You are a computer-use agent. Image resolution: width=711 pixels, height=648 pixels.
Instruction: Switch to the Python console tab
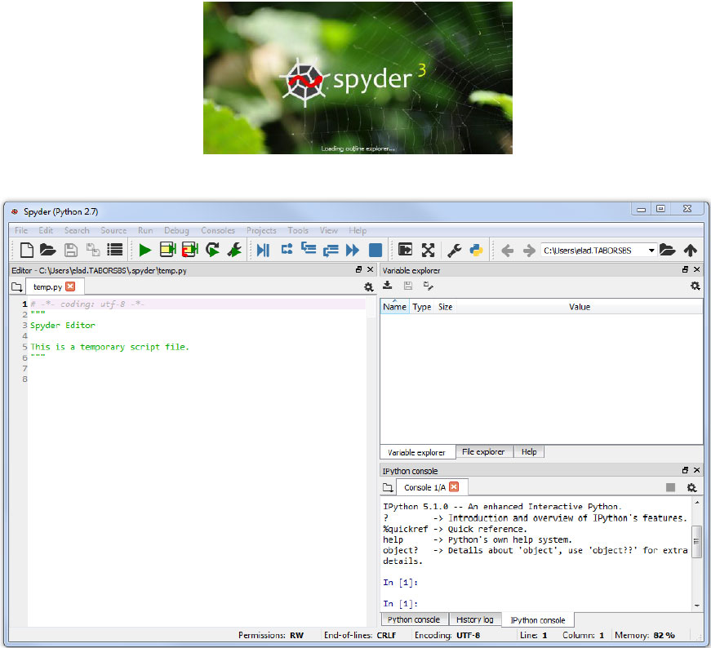(x=414, y=619)
